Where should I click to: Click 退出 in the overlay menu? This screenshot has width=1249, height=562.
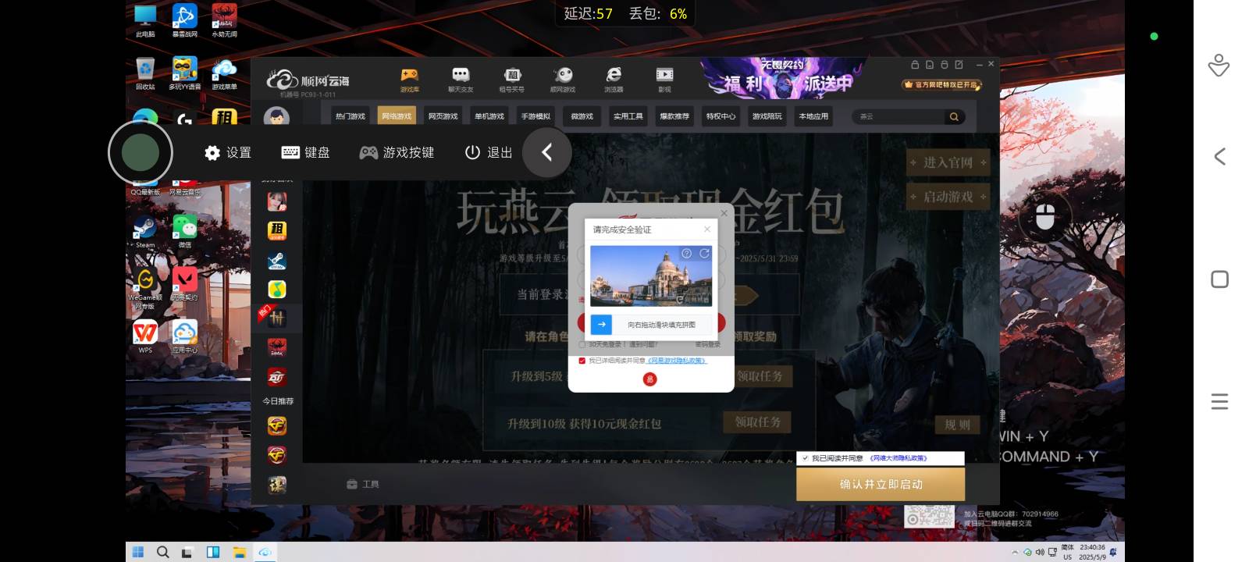pos(489,153)
